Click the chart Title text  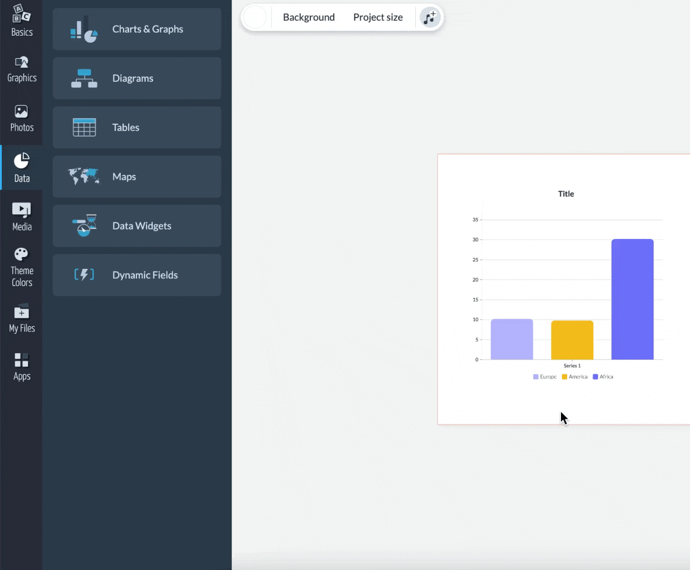coord(566,194)
